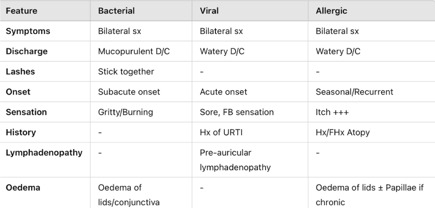
Task: Select the Bacterial column header
Action: pyautogui.click(x=116, y=11)
